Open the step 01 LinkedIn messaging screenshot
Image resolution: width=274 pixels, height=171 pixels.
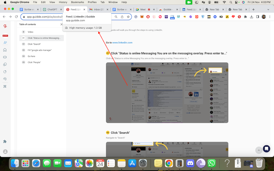(167, 93)
